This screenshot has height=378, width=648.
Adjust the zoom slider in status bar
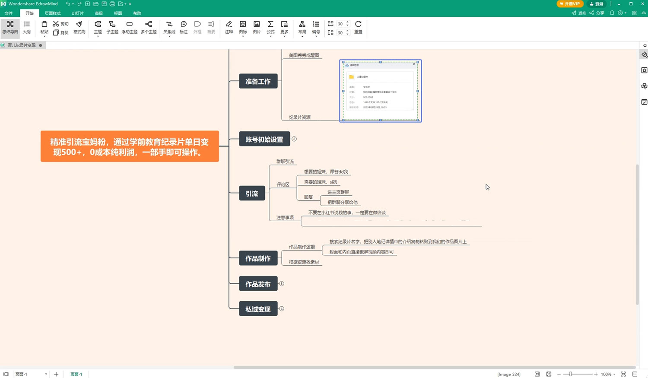(x=570, y=374)
